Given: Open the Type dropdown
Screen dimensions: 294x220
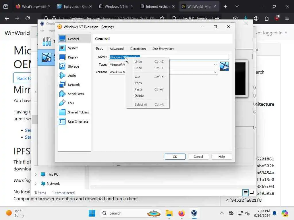Looking at the screenshot, I should (215, 65).
